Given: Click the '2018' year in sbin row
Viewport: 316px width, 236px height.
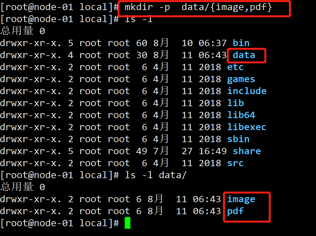Looking at the screenshot, I should point(210,139).
